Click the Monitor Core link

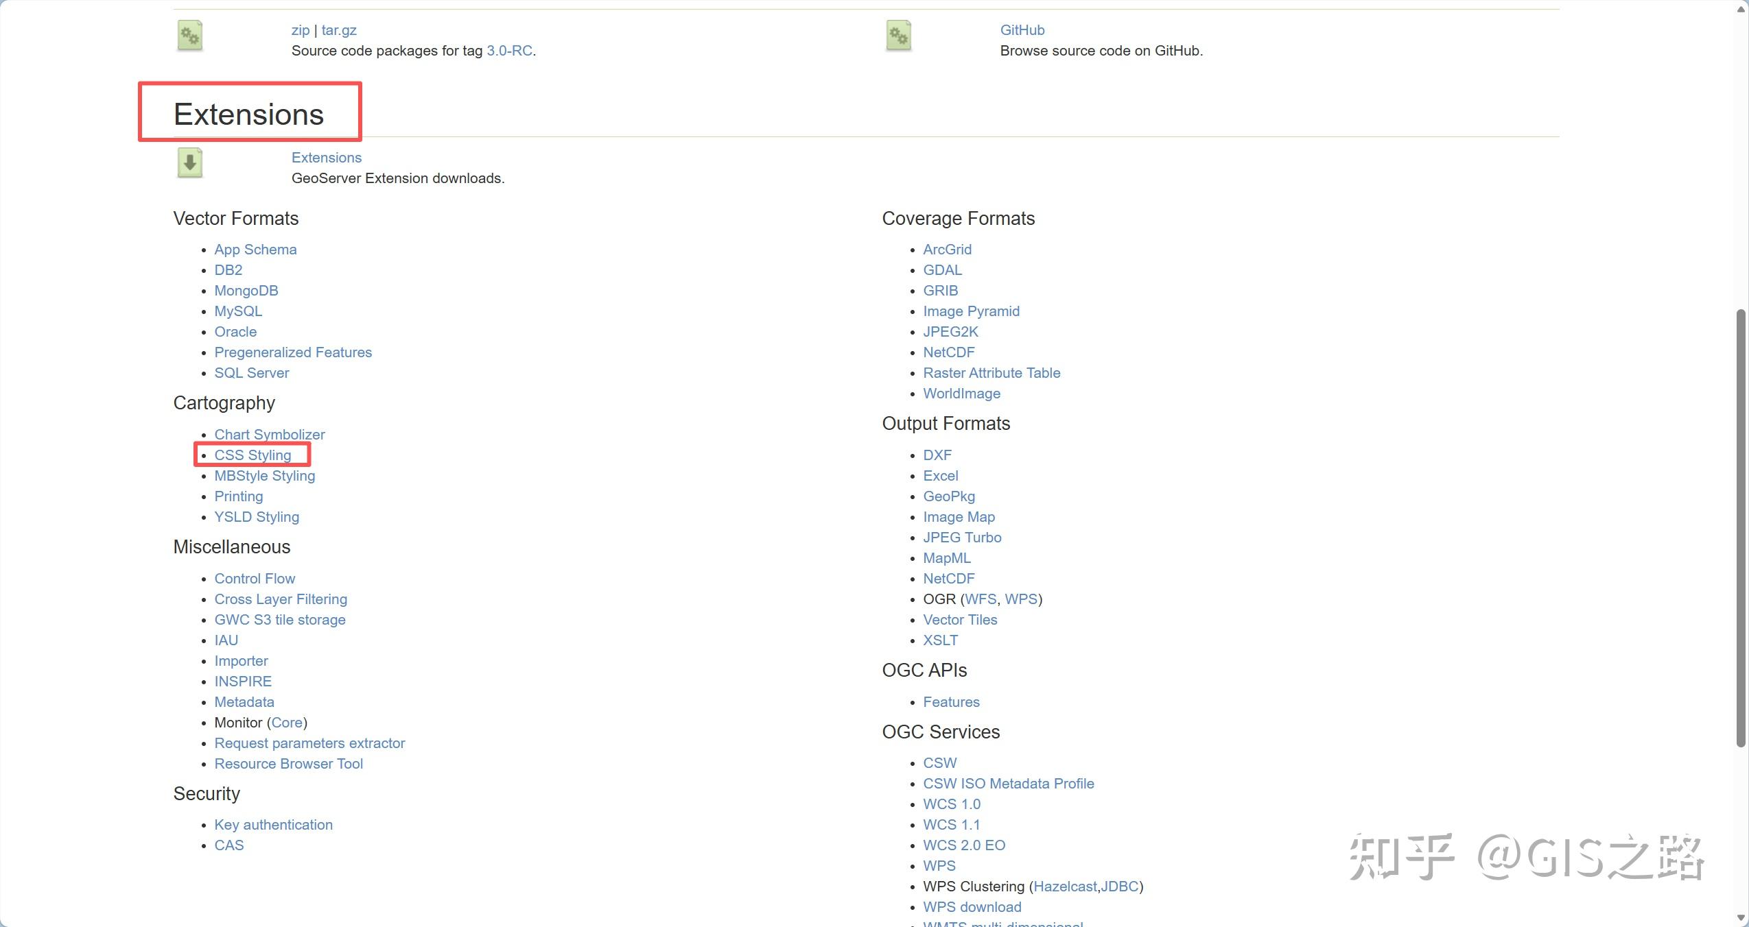(287, 723)
